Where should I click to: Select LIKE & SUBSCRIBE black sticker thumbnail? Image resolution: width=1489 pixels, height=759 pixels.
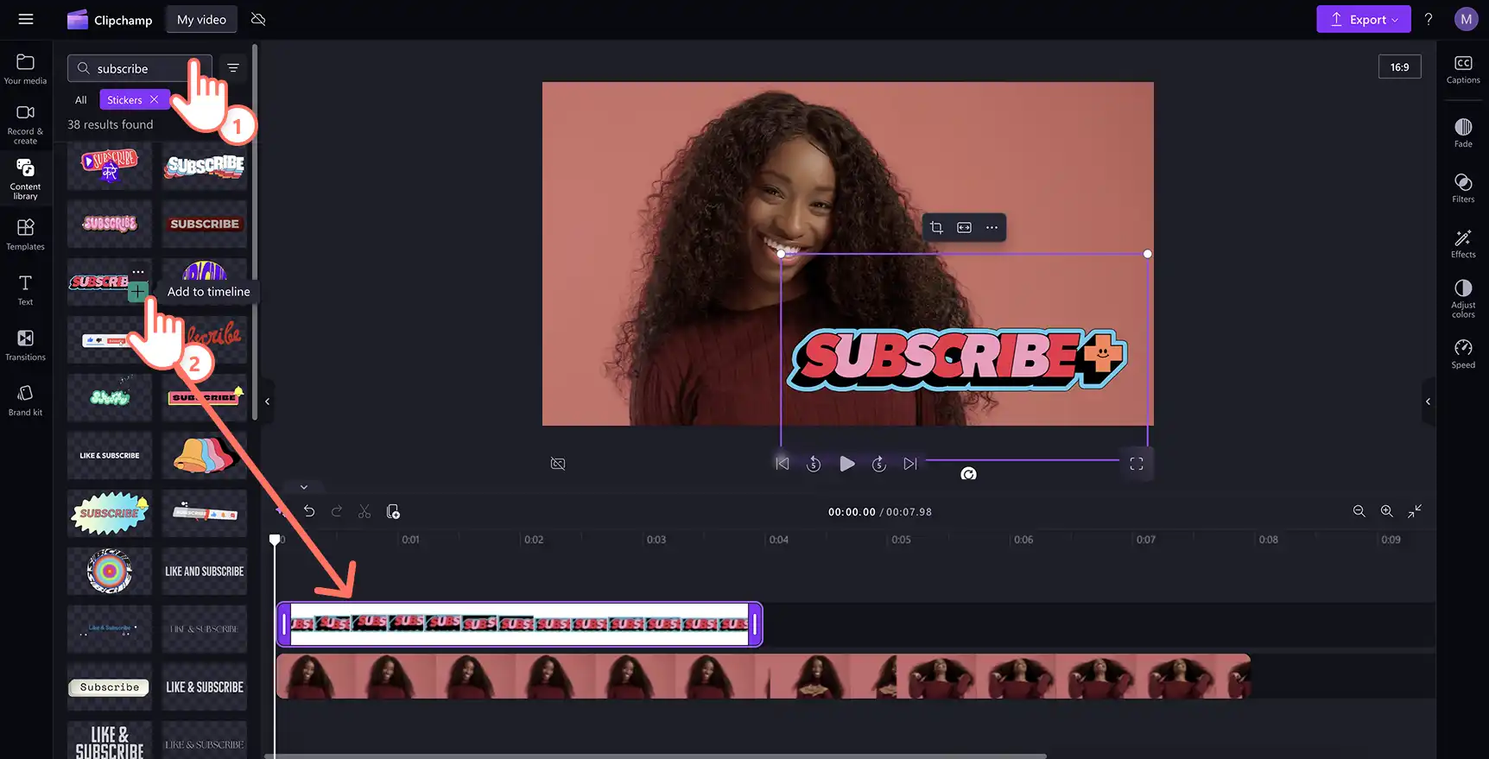110,455
